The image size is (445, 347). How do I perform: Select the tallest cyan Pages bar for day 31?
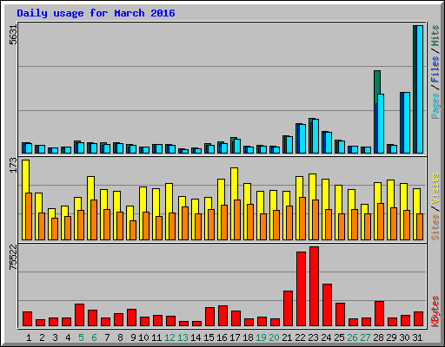420,89
